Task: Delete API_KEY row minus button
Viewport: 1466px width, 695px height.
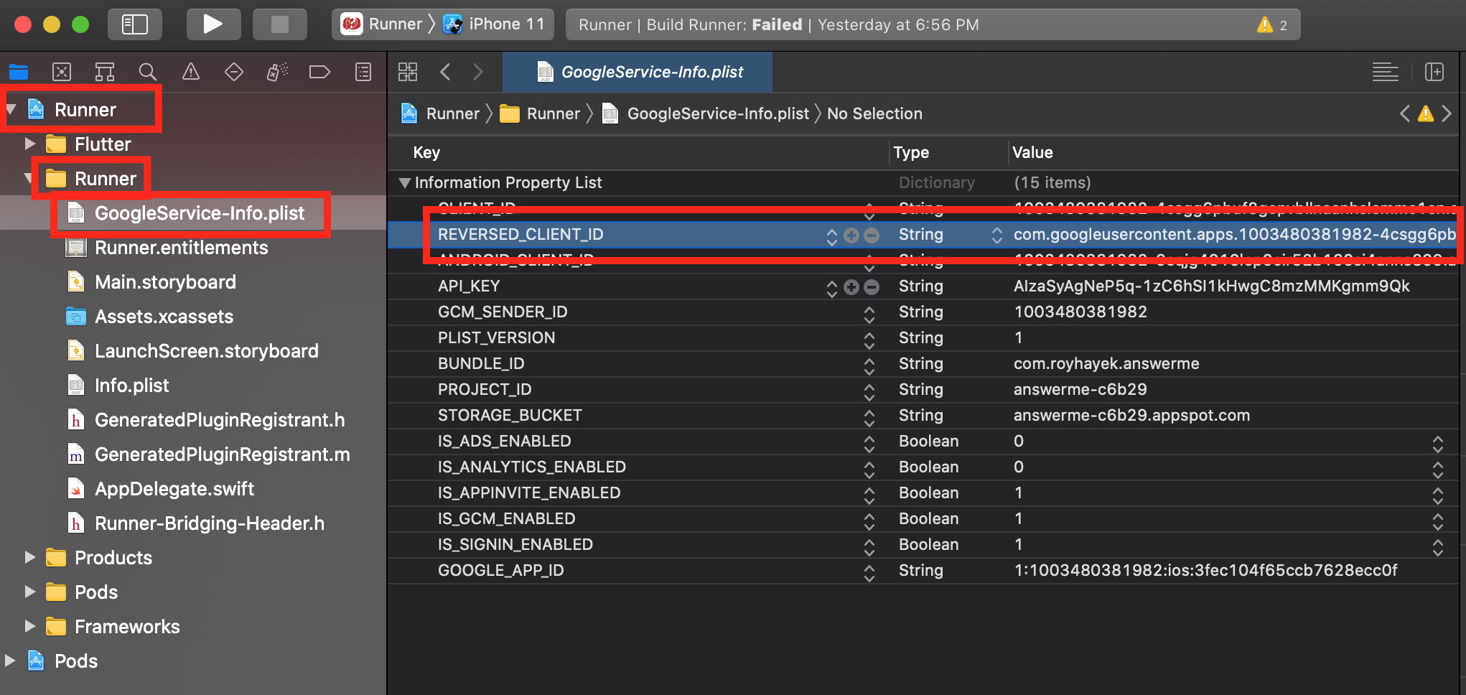Action: pos(872,287)
